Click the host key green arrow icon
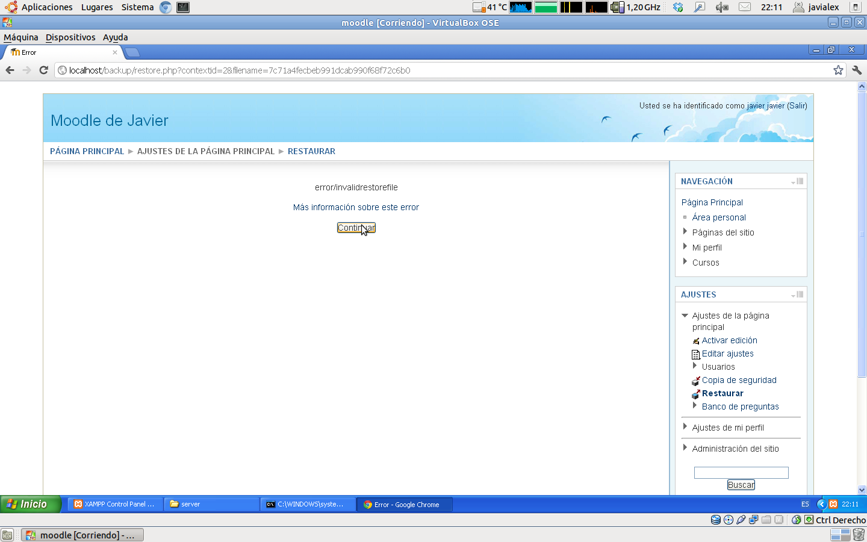Viewport: 867px width, 542px height. point(809,520)
